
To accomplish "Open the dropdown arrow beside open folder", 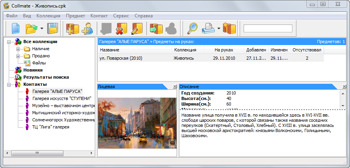I will click(x=42, y=29).
